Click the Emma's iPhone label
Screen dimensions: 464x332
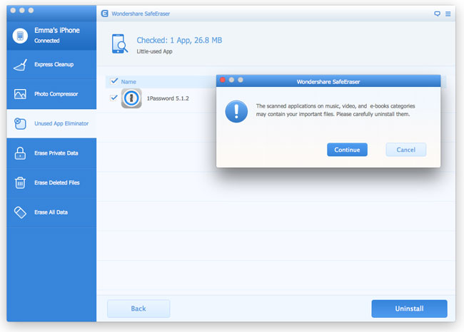57,30
